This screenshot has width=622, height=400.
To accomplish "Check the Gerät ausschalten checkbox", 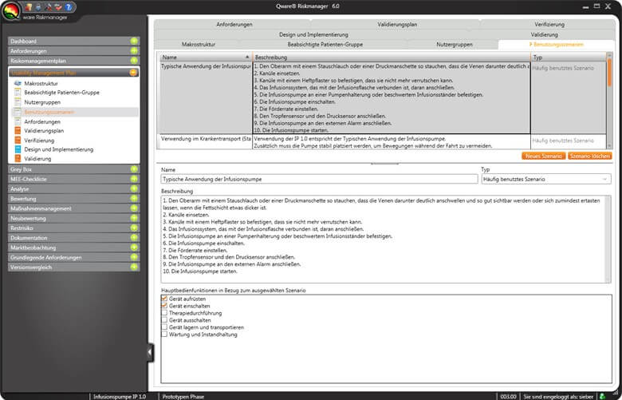I will click(x=164, y=320).
